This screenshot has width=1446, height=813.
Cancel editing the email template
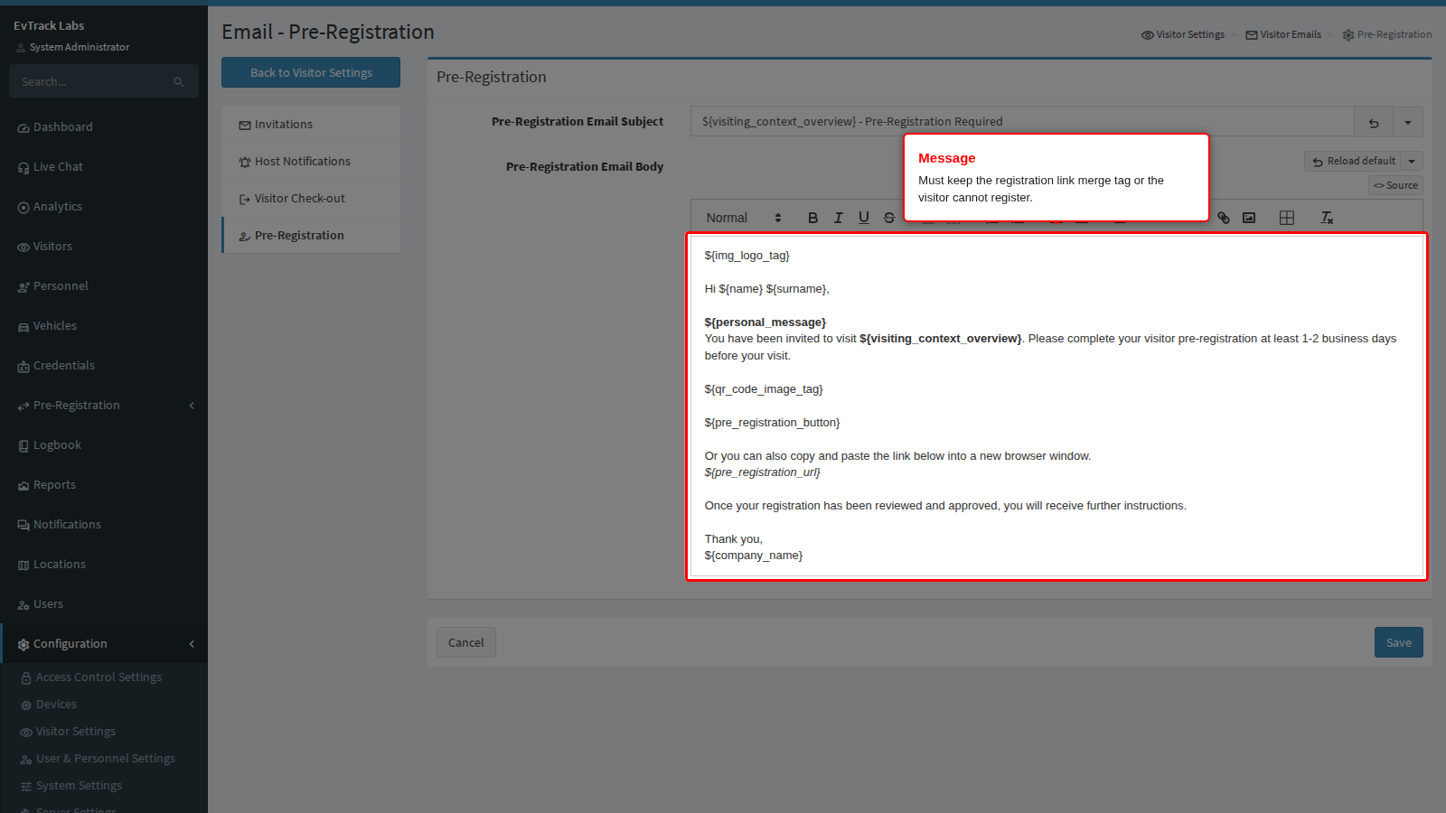pos(466,642)
